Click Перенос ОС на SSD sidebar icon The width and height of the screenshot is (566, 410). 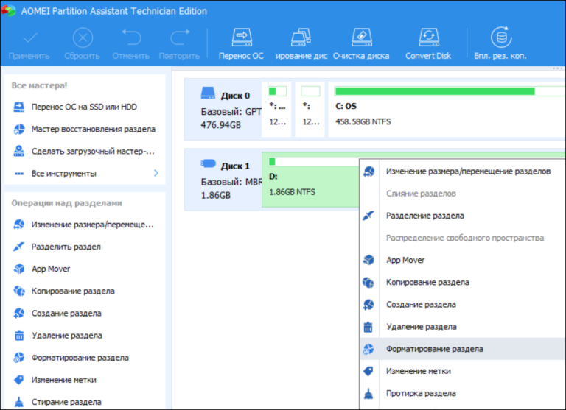pos(18,107)
